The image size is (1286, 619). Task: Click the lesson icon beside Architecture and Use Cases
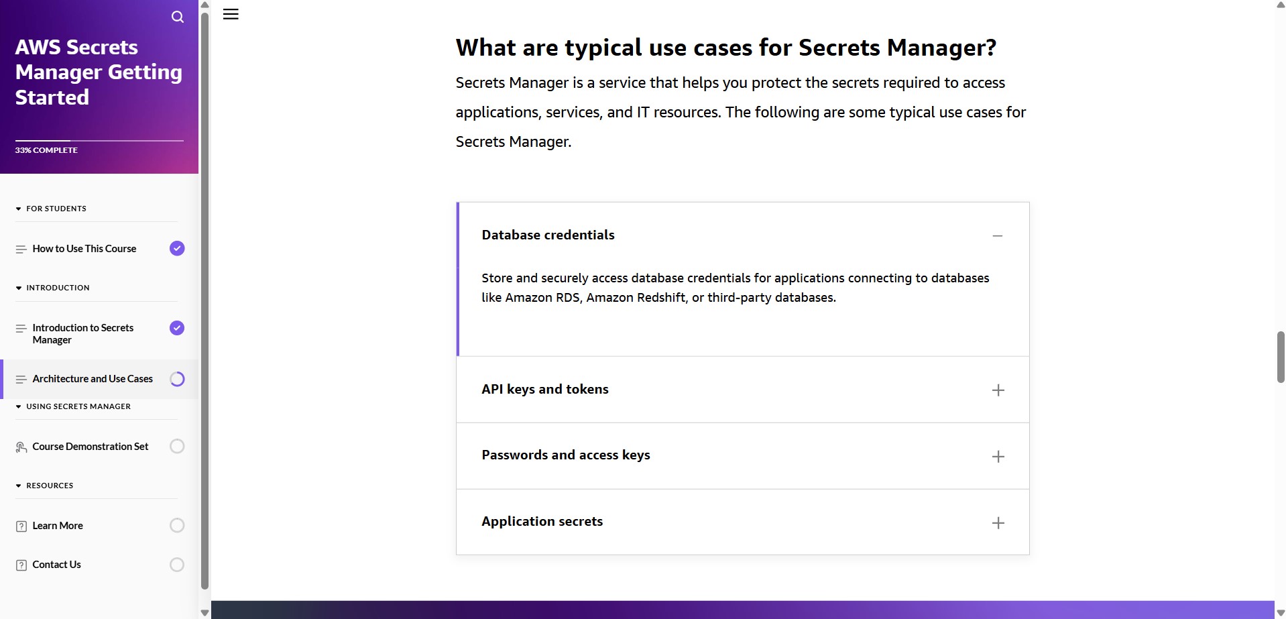pos(21,380)
